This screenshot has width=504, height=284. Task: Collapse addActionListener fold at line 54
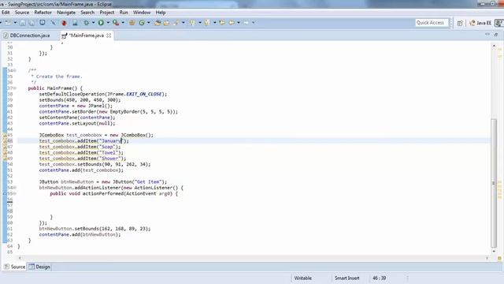tap(15, 188)
